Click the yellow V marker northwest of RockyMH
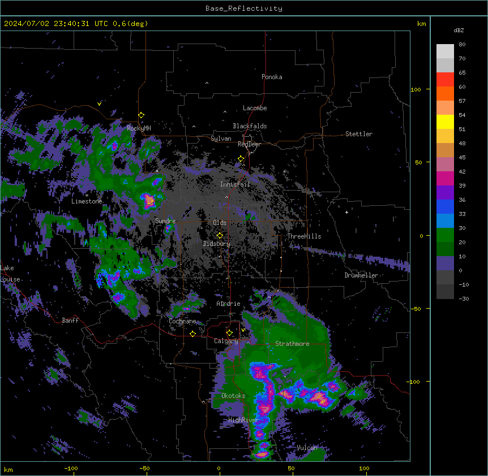488x476 pixels. click(x=99, y=104)
